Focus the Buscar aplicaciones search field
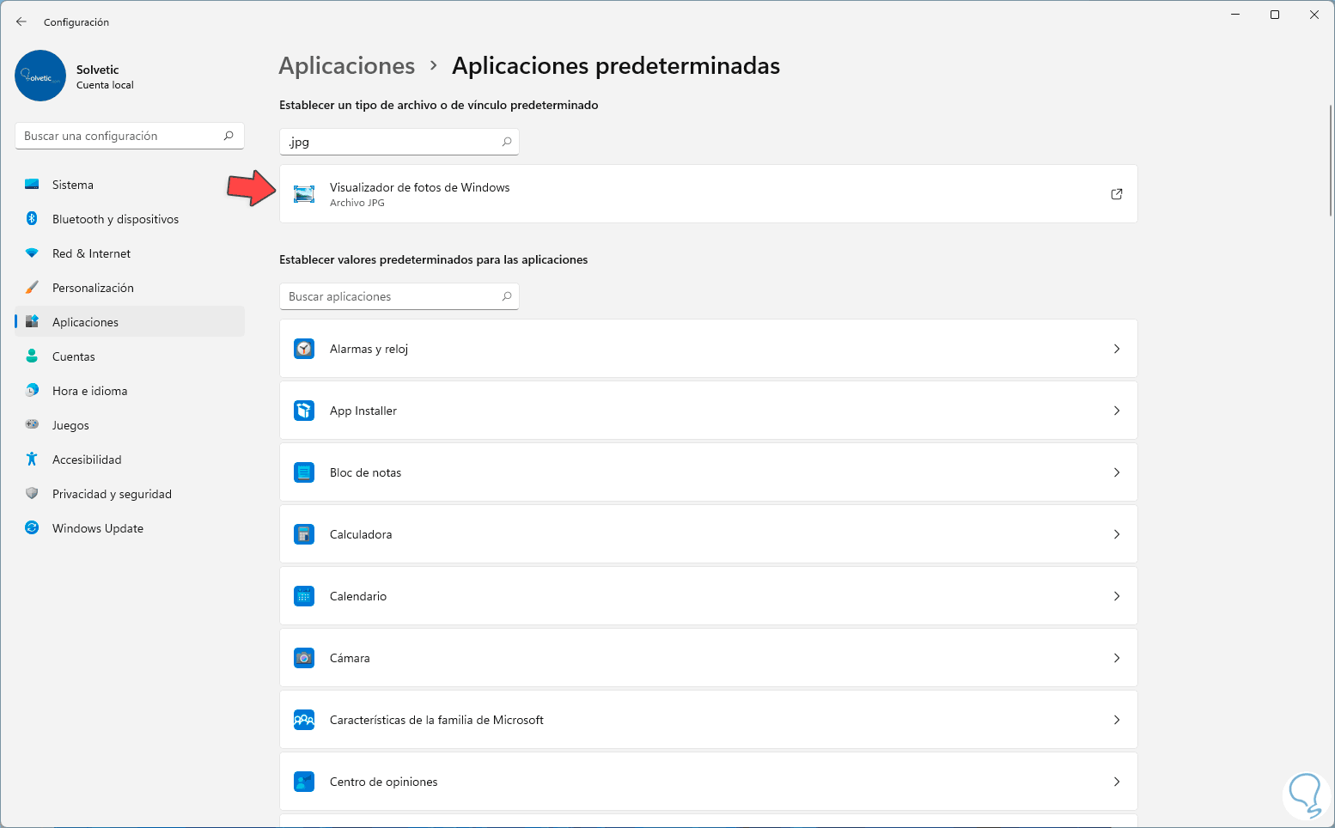The image size is (1335, 828). click(x=391, y=296)
